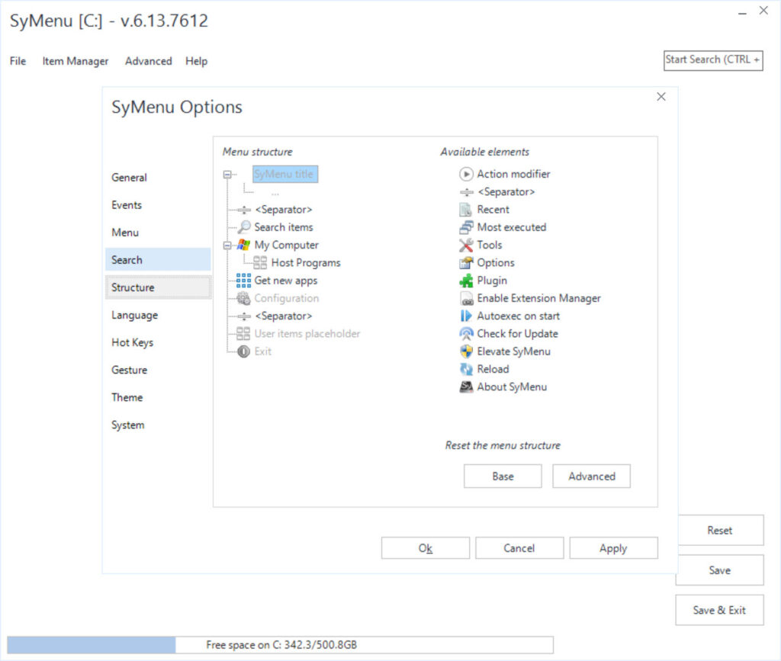Click the Most executed icon
This screenshot has width=781, height=661.
pos(466,227)
